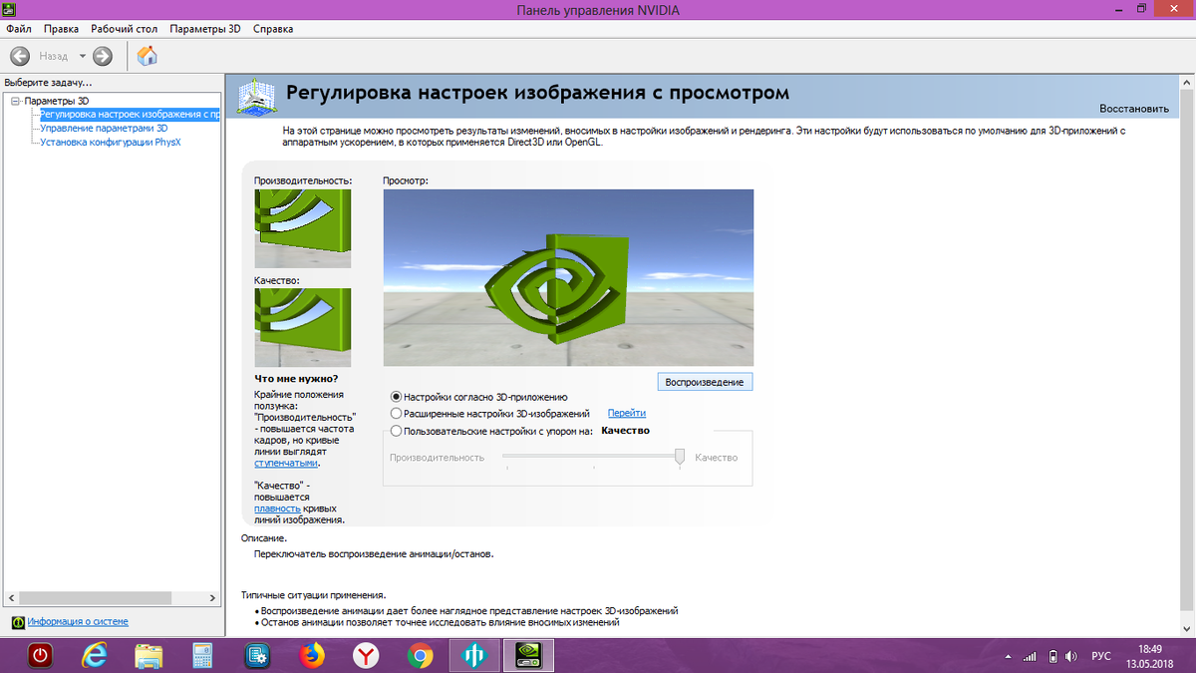Click the Качество preview thumbnail

(303, 328)
